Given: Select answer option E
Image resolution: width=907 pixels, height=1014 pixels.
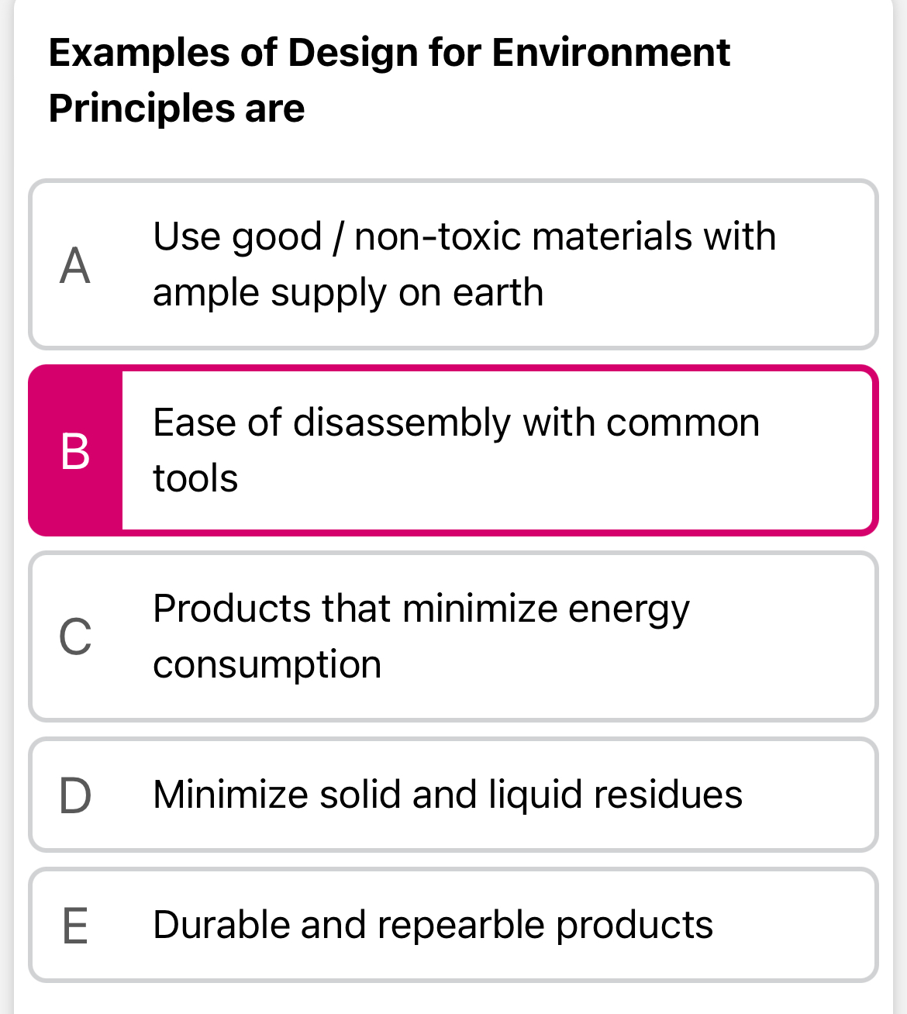Looking at the screenshot, I should click(x=453, y=924).
